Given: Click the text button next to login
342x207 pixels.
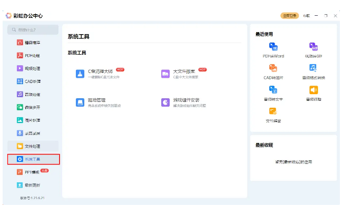Looking at the screenshot, I should point(307,16).
